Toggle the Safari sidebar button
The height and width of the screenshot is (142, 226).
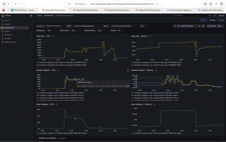tap(5, 4)
